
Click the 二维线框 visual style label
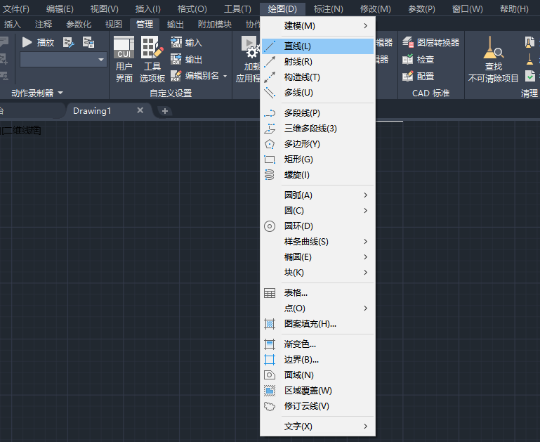pos(21,131)
